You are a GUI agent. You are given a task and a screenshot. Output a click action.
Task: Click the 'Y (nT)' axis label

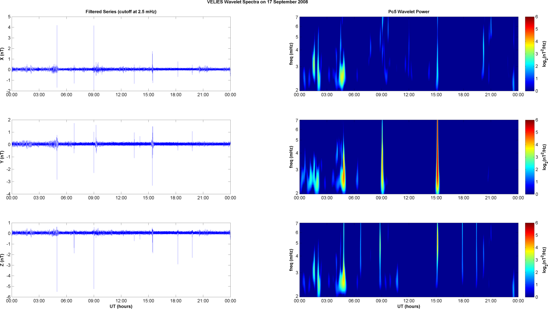coord(3,157)
